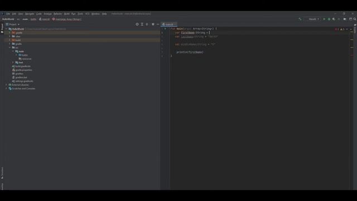Image resolution: width=357 pixels, height=201 pixels.
Task: Open the VCS menu
Action: 88,14
